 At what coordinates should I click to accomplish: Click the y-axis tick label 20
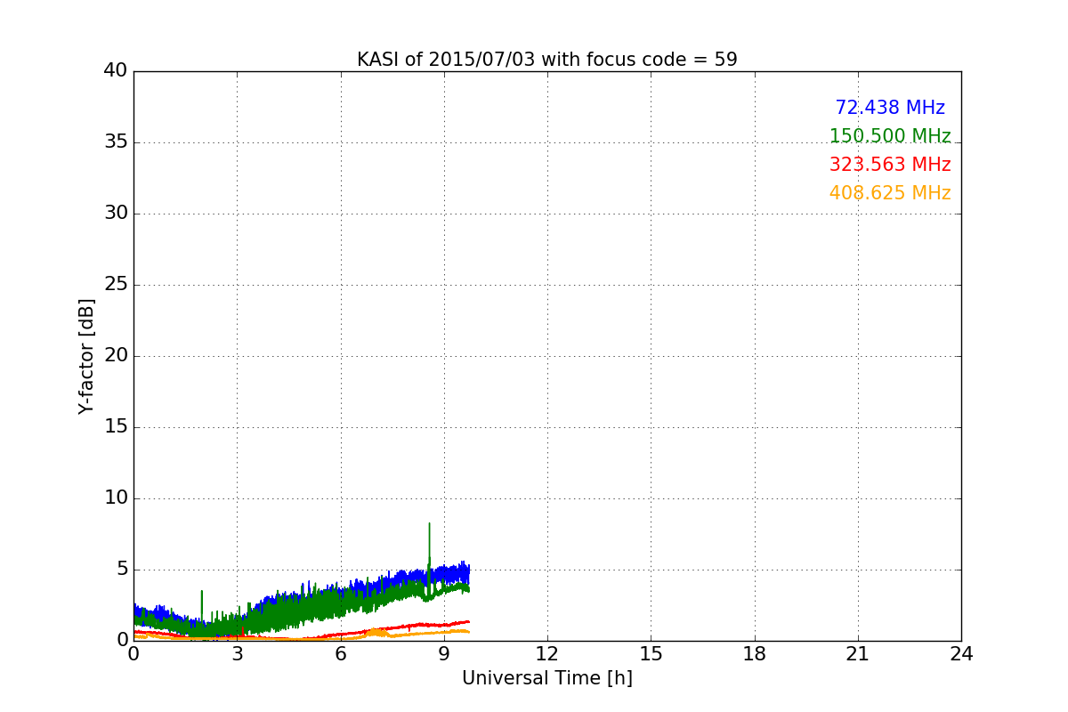(x=116, y=356)
